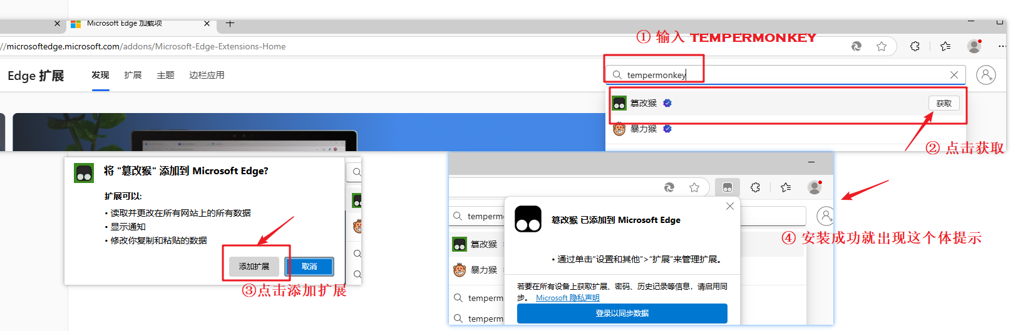The image size is (1013, 331).
Task: Click the 取消 button in the dialog
Action: (309, 267)
